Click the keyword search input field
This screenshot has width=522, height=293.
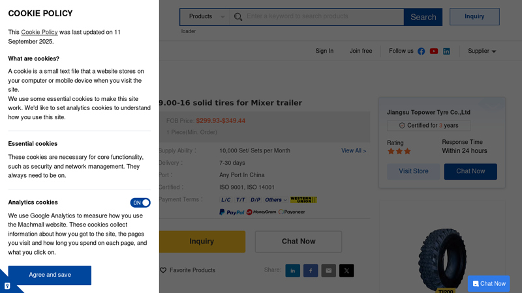click(323, 17)
